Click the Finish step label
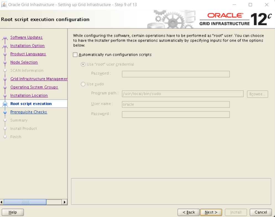The width and height of the screenshot is (275, 217). 16,137
